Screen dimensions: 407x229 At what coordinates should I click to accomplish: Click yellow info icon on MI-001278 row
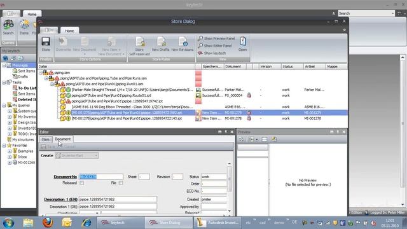(68, 118)
